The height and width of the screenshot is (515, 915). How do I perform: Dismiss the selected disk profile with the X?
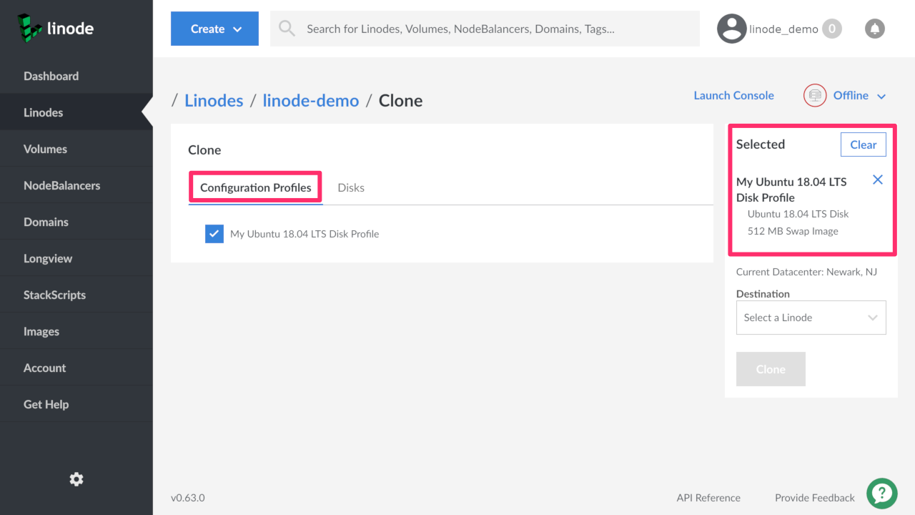coord(877,180)
